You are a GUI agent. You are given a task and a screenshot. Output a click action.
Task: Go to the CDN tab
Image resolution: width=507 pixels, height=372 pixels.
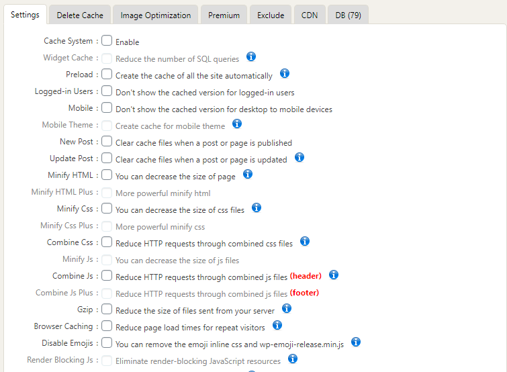pyautogui.click(x=310, y=15)
